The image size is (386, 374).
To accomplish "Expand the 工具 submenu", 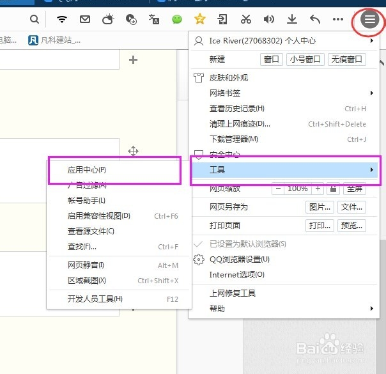I will point(284,170).
